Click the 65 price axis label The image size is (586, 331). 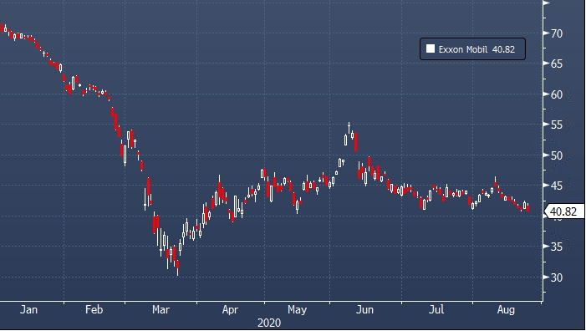(557, 64)
